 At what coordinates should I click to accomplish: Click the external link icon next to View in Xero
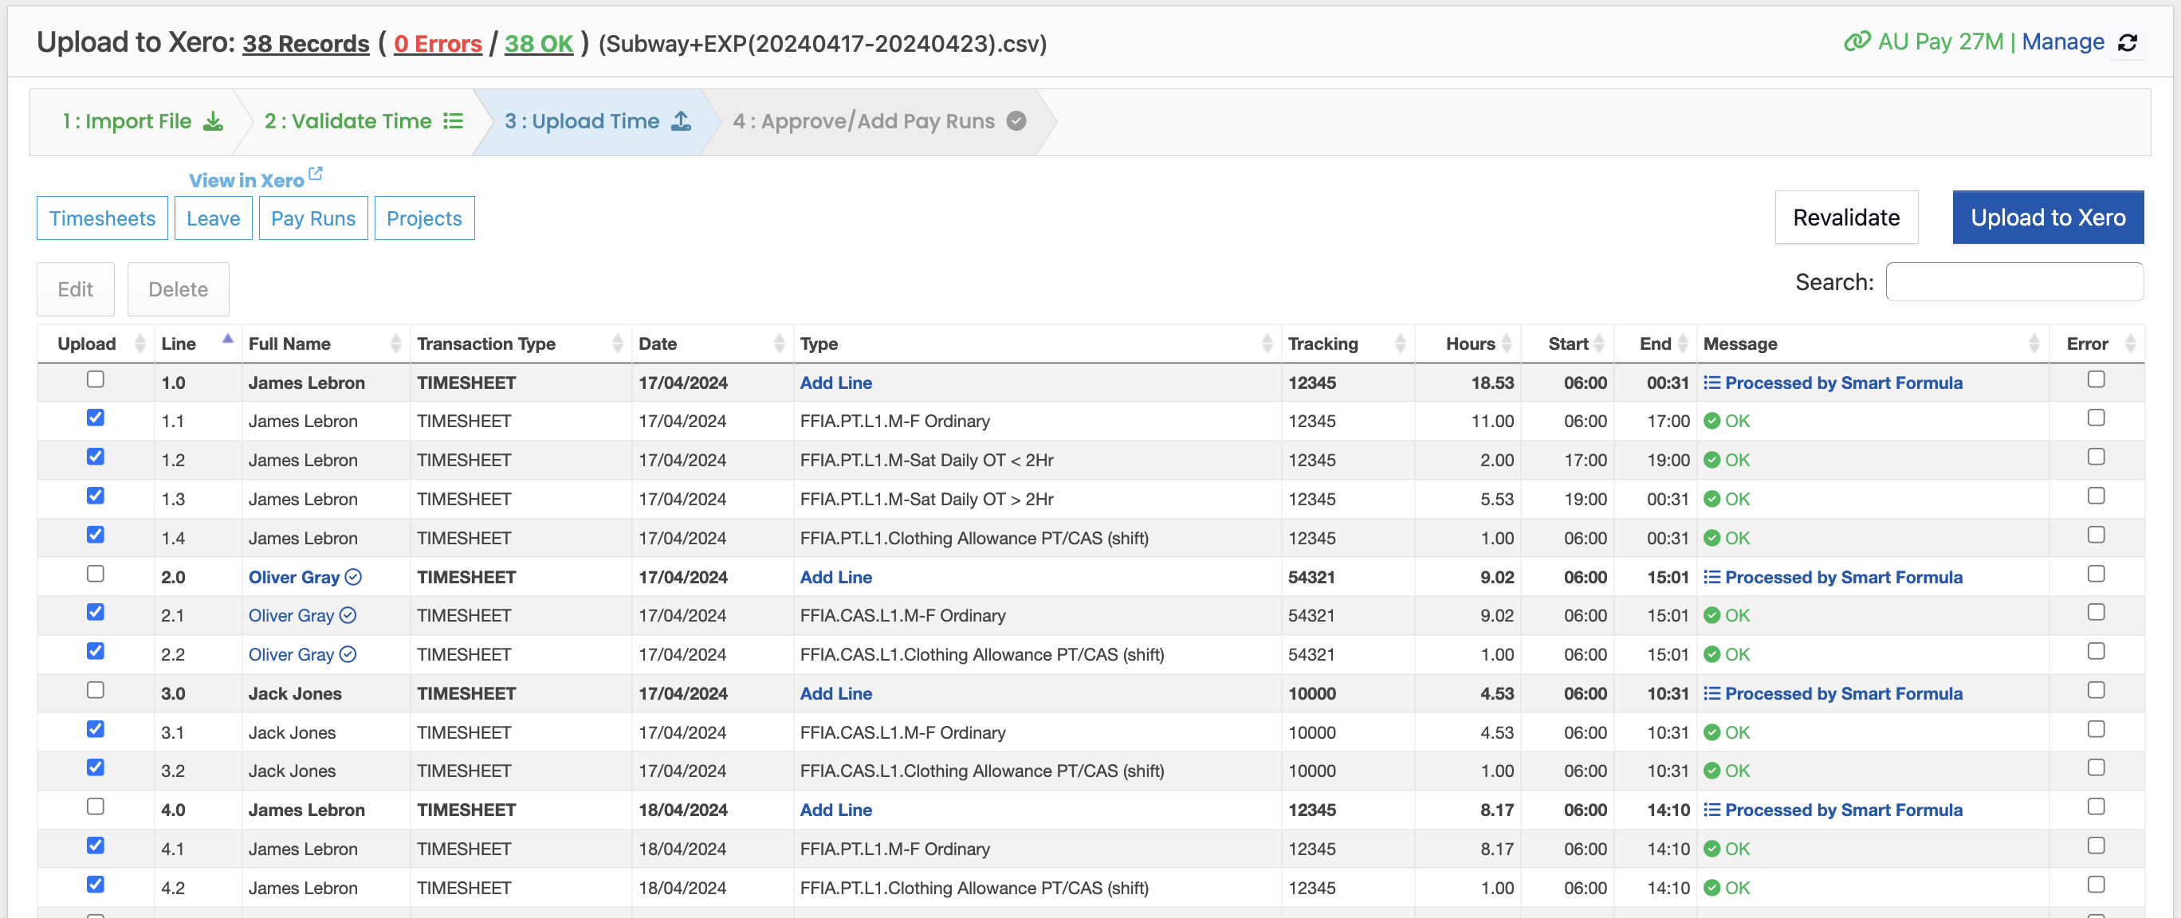click(315, 174)
